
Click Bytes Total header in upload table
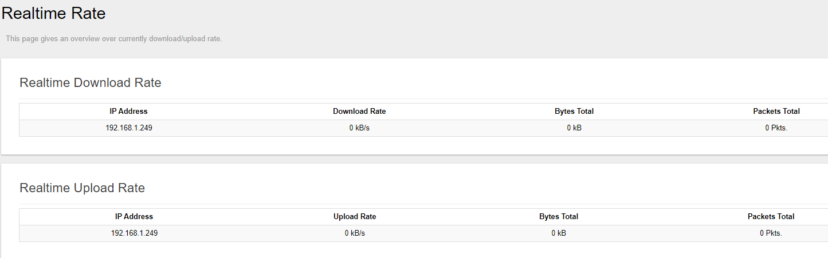click(x=559, y=217)
